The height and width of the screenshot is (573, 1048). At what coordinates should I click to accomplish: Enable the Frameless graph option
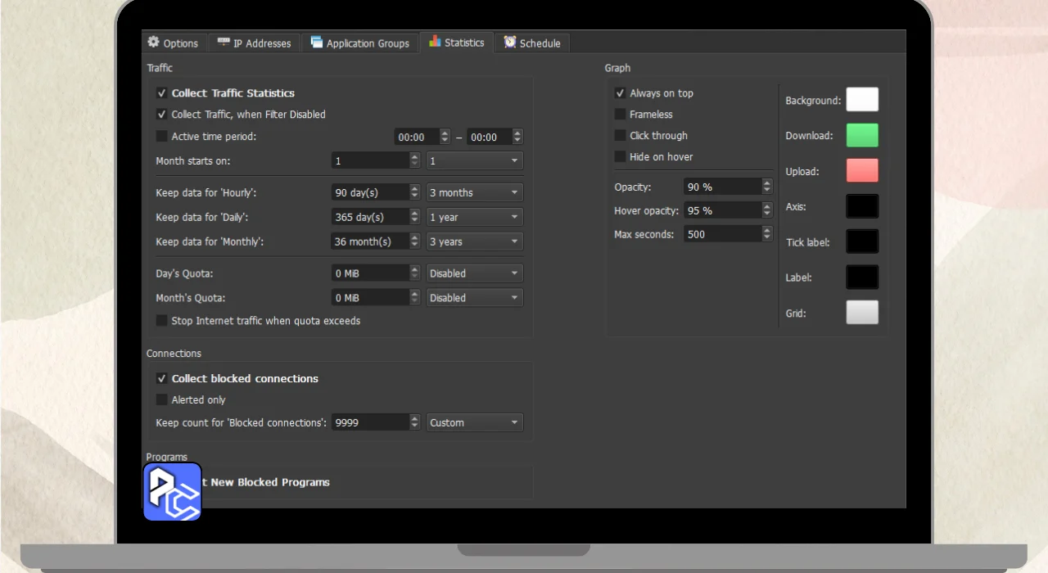(621, 115)
